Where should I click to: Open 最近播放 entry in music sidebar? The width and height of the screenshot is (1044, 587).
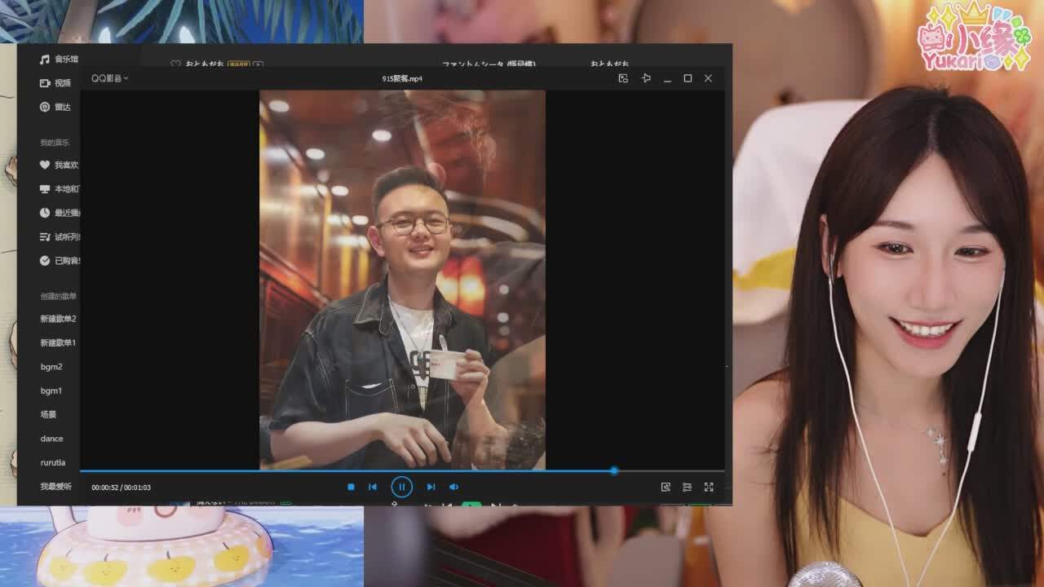[x=60, y=213]
